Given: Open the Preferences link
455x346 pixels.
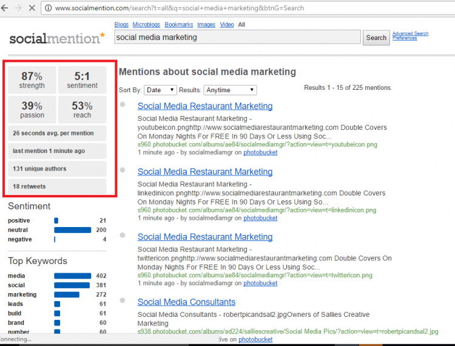Looking at the screenshot, I should click(x=405, y=38).
